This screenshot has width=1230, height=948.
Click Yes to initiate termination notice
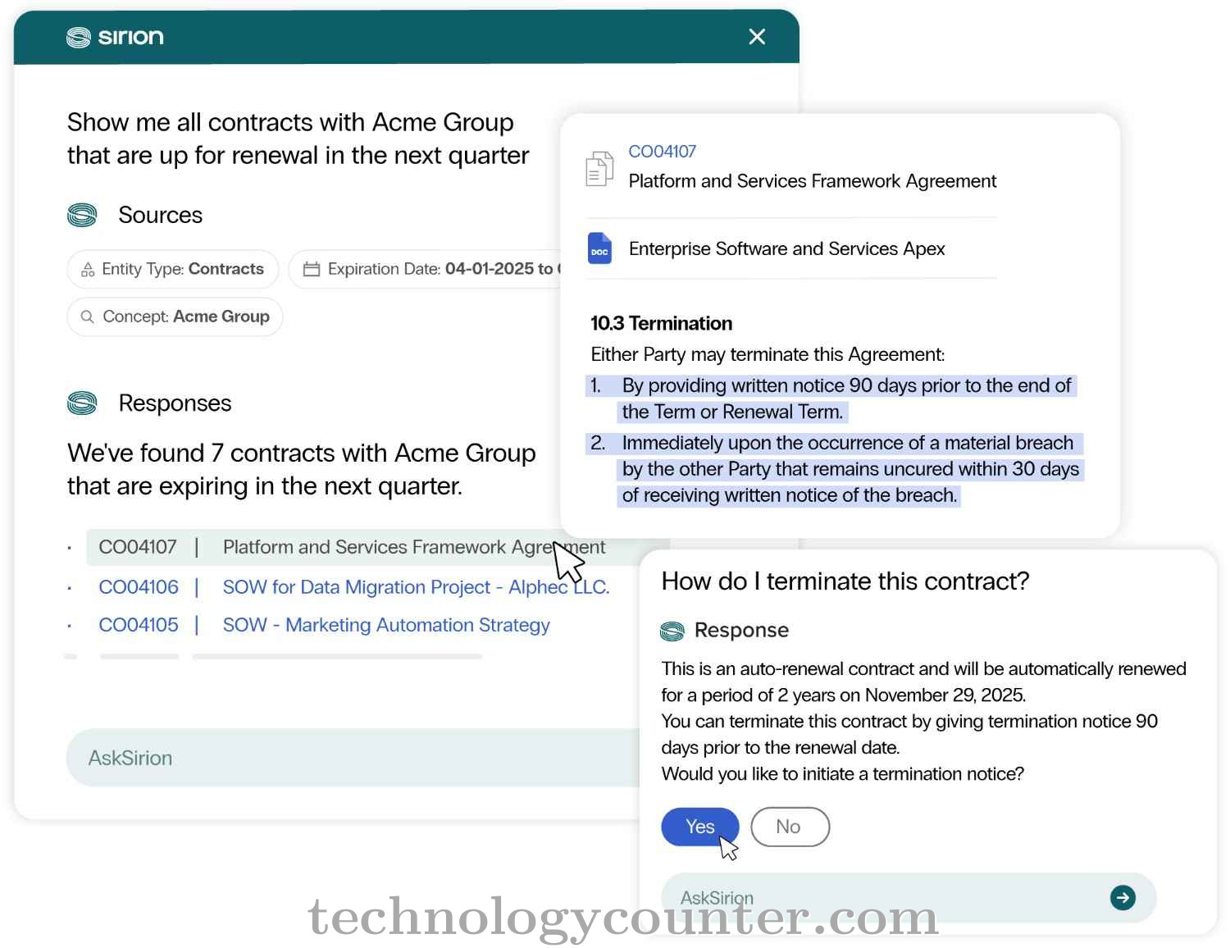(700, 827)
